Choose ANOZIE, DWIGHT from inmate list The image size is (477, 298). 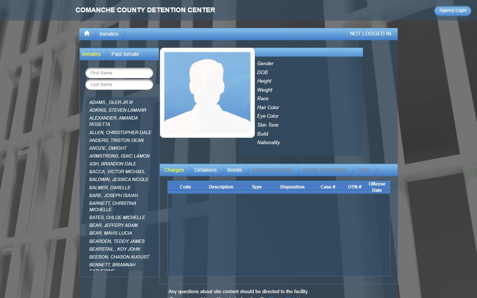(108, 148)
